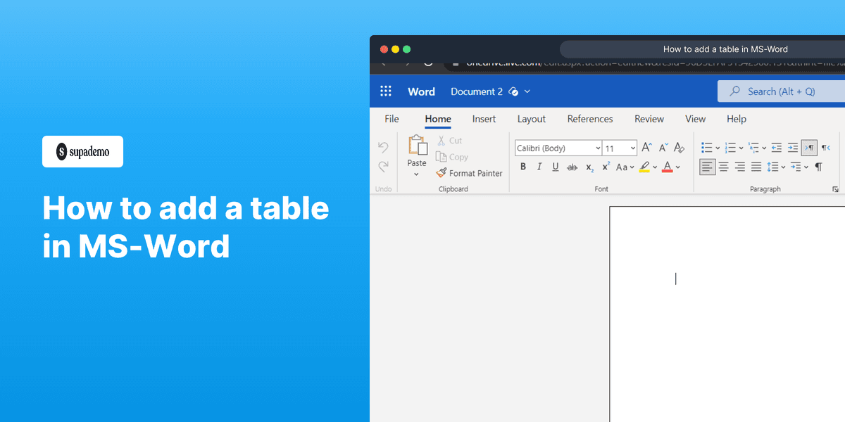Viewport: 845px width, 422px height.
Task: Click the Increase Font Size icon
Action: (x=646, y=148)
